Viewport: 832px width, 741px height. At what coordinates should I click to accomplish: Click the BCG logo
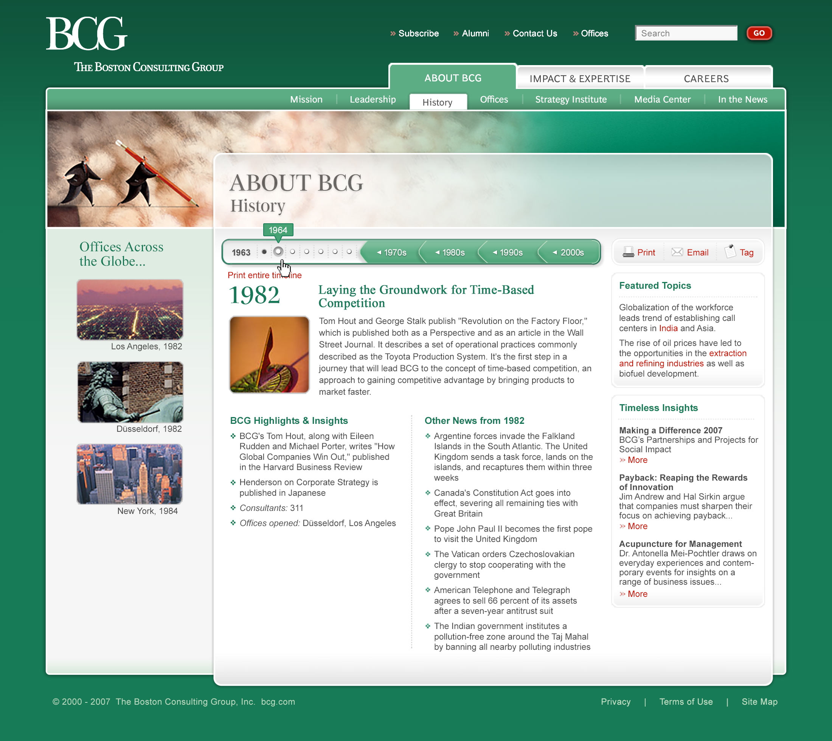[87, 34]
